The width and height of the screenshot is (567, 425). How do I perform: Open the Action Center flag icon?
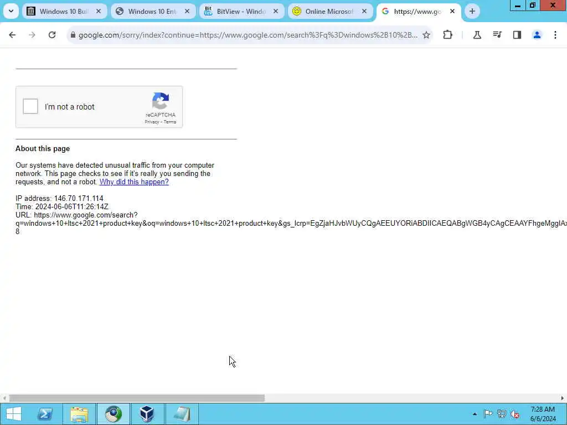point(488,414)
